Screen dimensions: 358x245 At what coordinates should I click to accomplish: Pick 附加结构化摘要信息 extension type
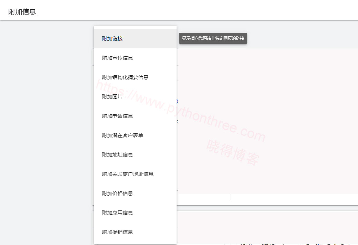135,77
